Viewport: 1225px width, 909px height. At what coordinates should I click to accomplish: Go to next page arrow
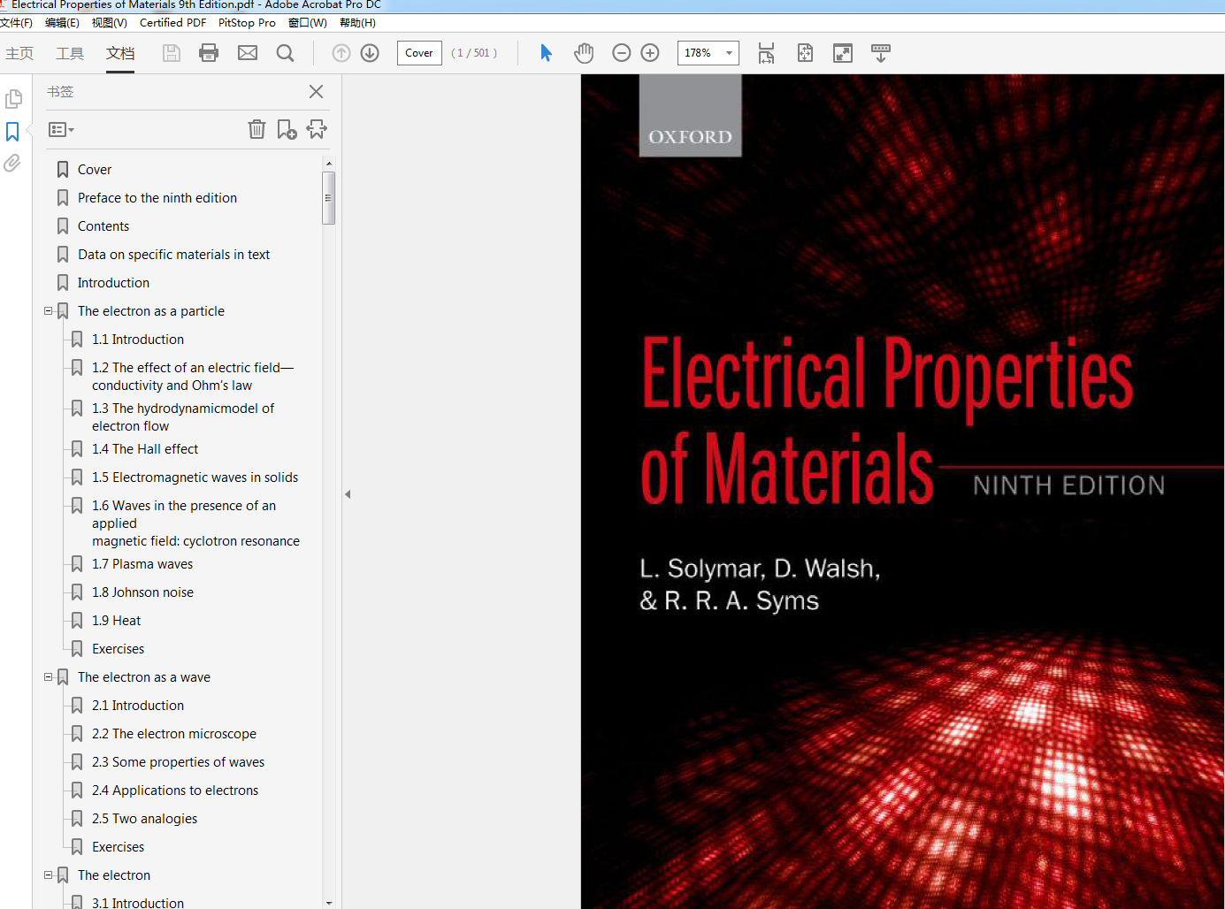click(370, 53)
